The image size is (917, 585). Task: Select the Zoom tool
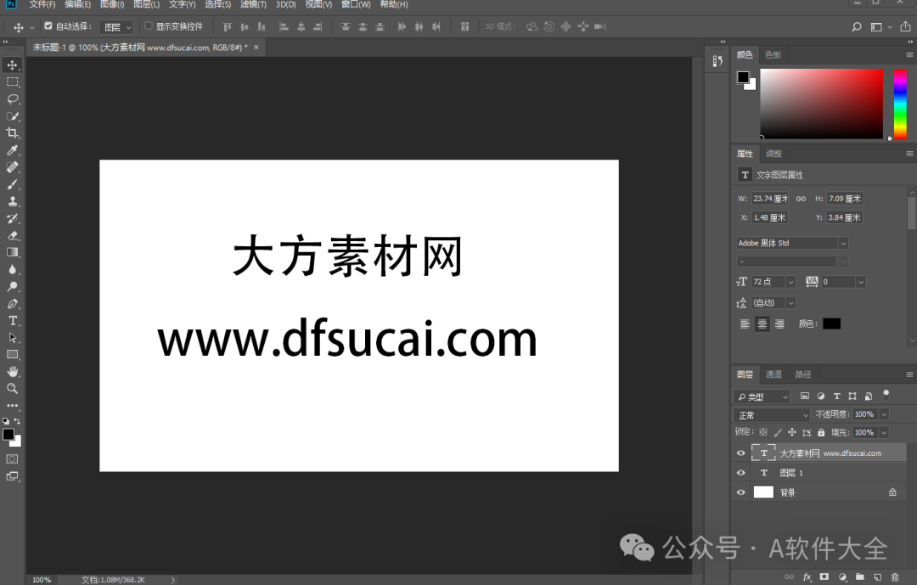12,388
